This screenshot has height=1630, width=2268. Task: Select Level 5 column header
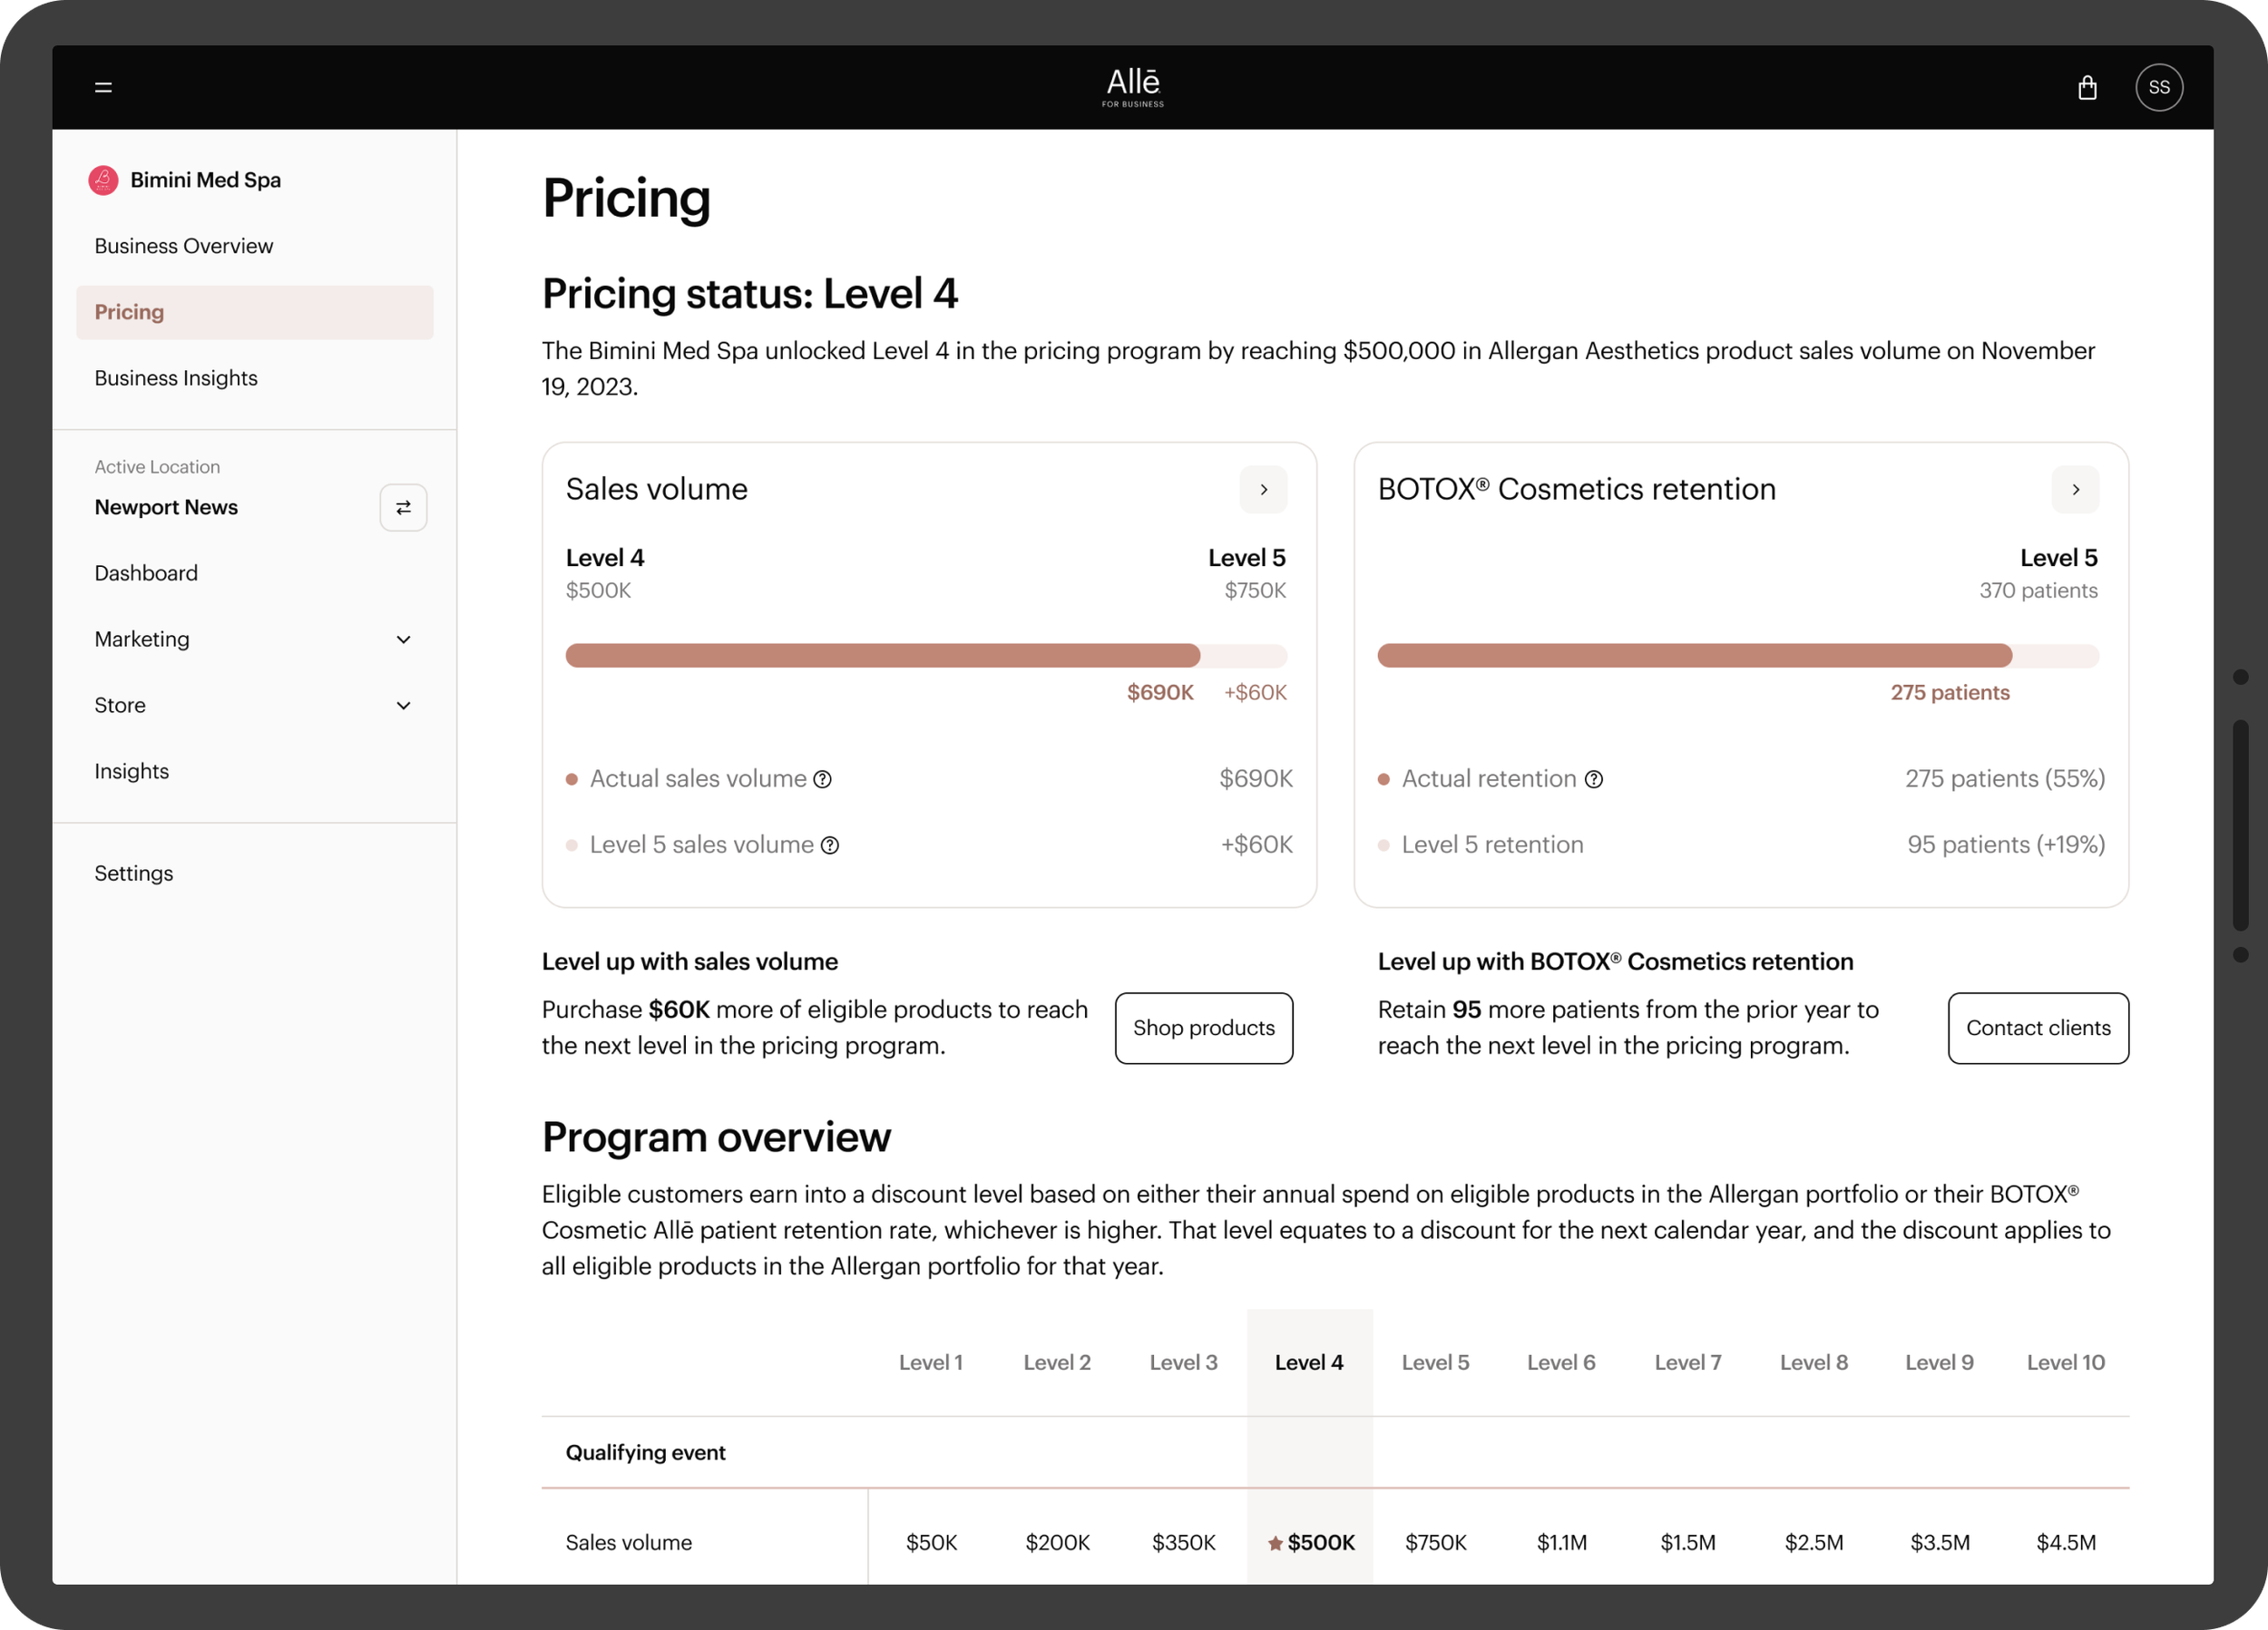(1435, 1362)
